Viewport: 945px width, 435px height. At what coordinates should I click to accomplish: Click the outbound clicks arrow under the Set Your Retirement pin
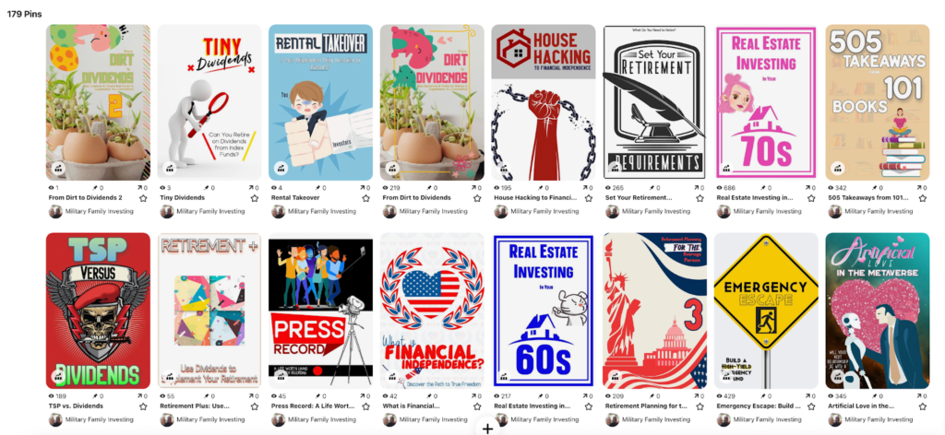coord(696,188)
